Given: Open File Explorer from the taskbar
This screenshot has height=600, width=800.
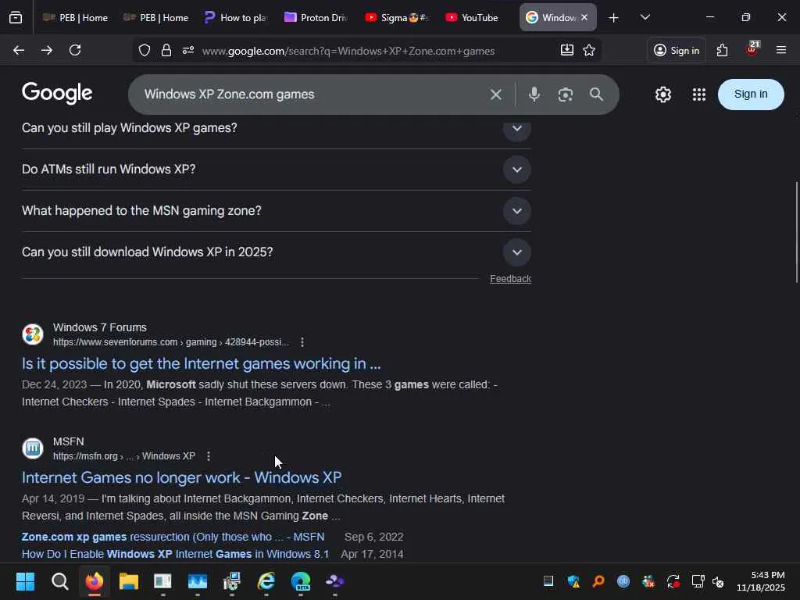Looking at the screenshot, I should point(129,581).
